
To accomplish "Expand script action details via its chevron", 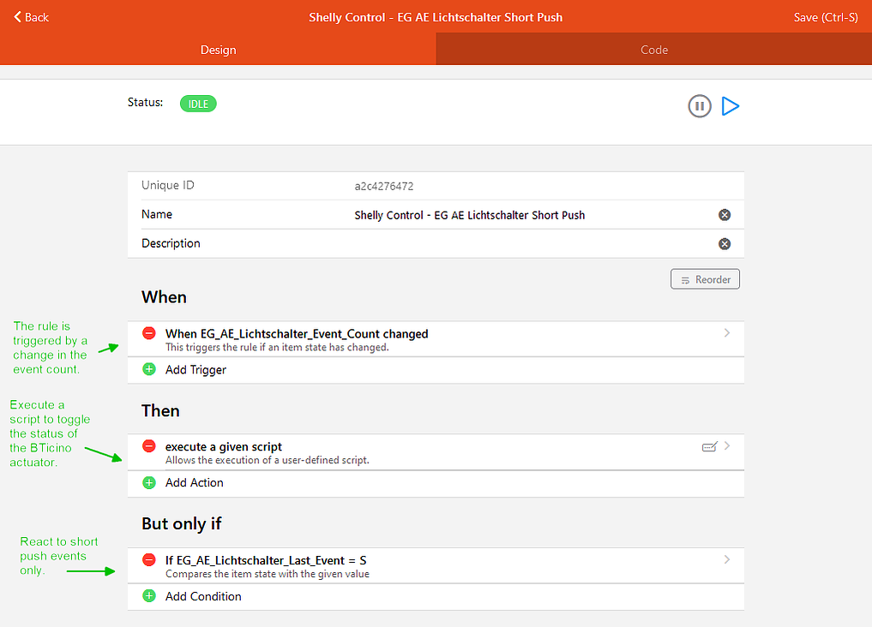I will click(727, 446).
